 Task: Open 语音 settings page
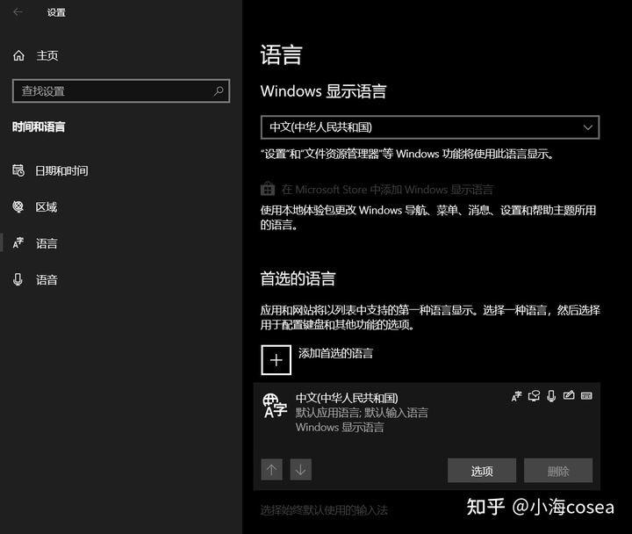[47, 279]
